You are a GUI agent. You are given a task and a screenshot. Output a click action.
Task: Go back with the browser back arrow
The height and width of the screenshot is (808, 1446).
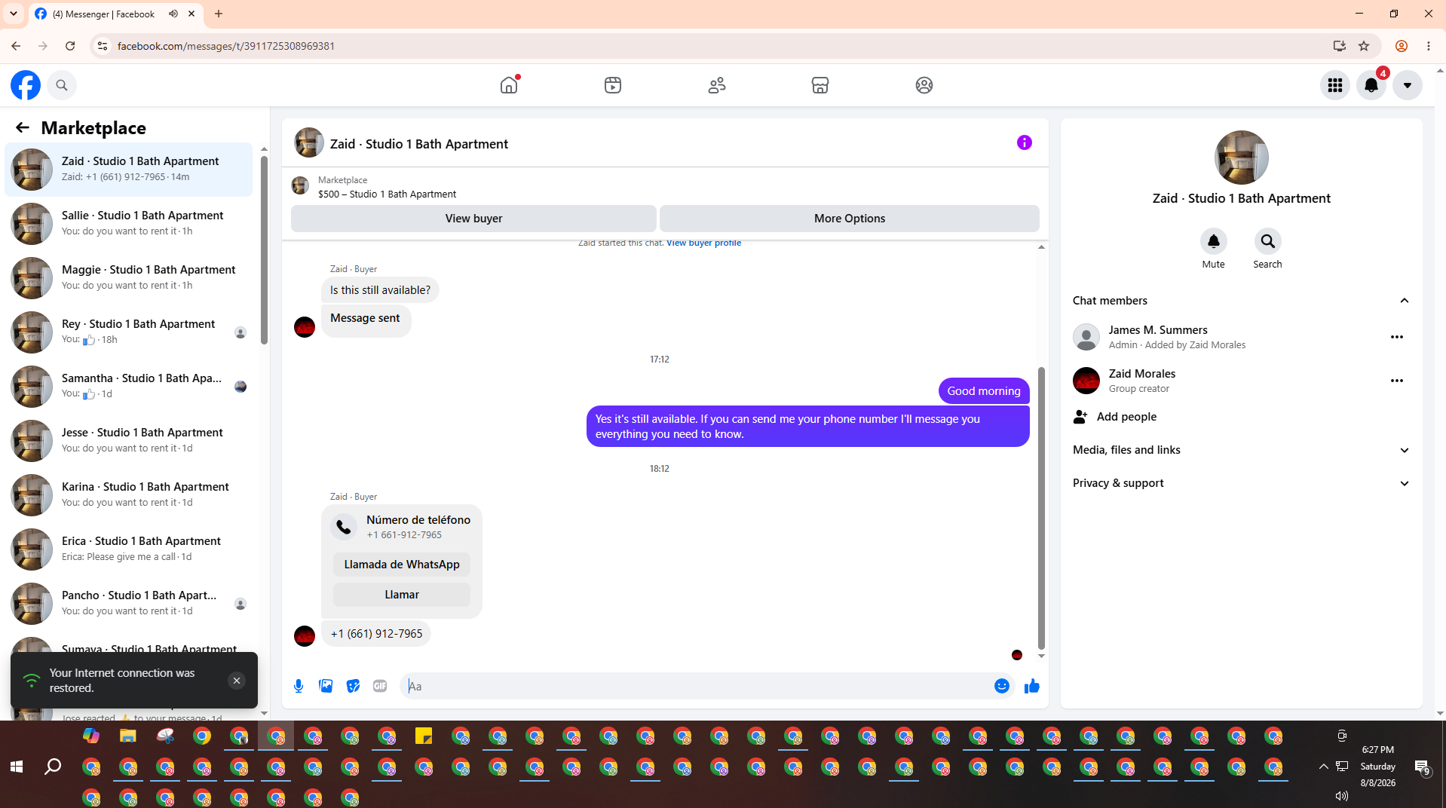click(x=16, y=46)
